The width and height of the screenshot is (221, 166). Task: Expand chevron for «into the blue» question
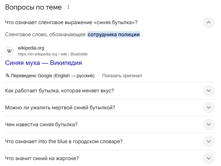pyautogui.click(x=208, y=141)
